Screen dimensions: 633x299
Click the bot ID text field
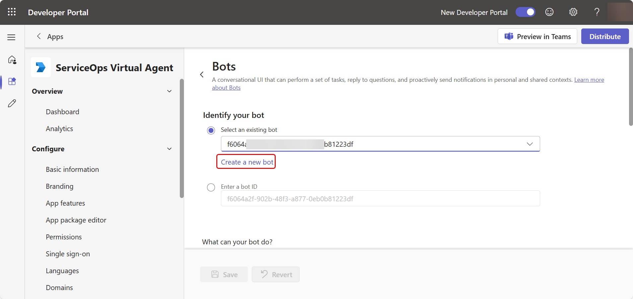[x=380, y=199]
